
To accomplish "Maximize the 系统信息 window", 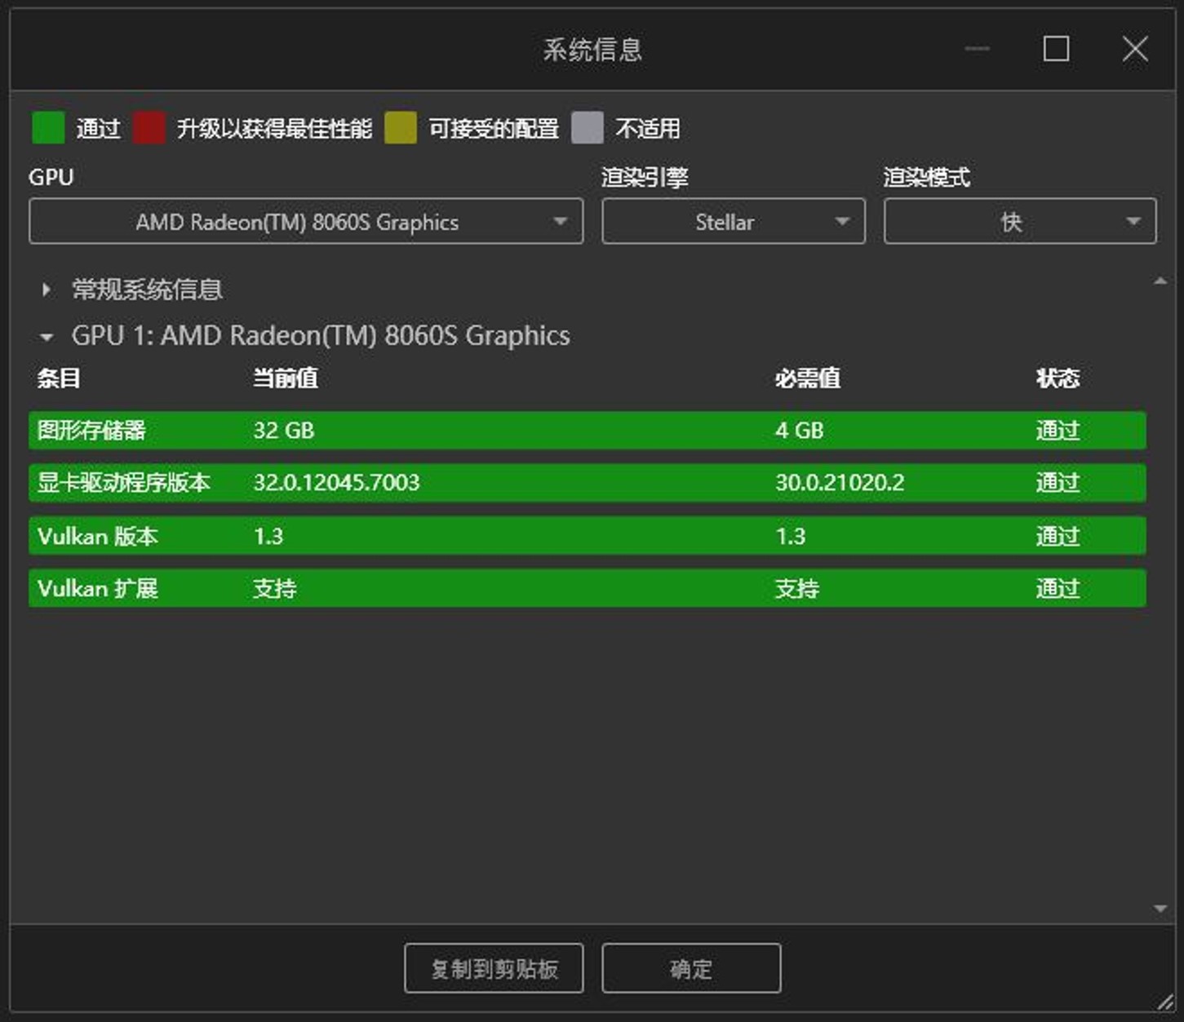I will tap(1056, 49).
